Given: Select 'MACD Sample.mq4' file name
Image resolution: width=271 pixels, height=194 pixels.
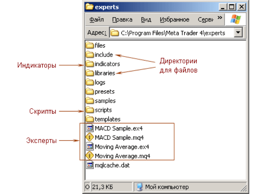Looking at the screenshot, I should click(119, 138).
